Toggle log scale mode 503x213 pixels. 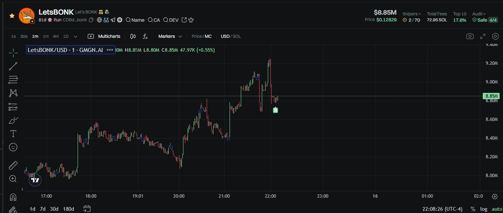[x=484, y=209]
